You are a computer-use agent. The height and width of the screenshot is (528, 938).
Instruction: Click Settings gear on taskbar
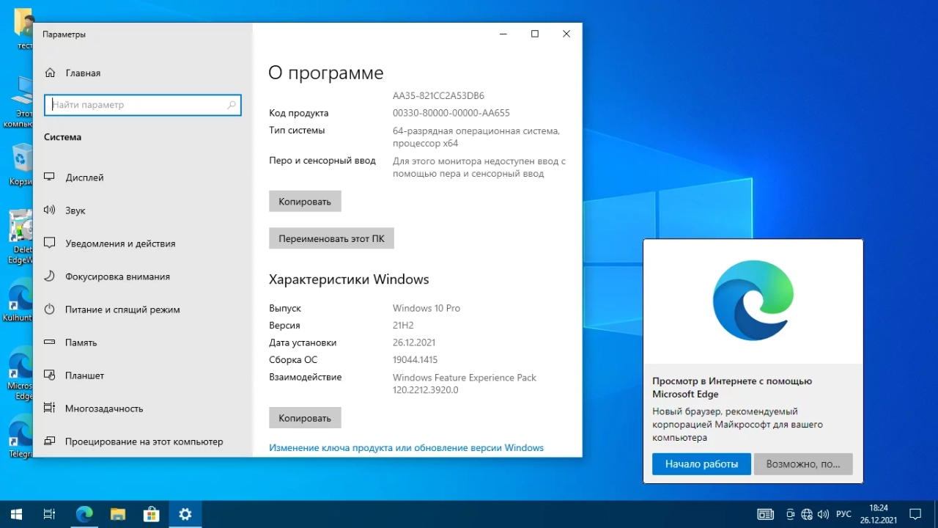pos(185,514)
